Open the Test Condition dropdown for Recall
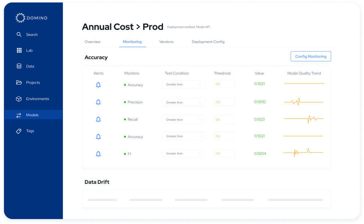 click(183, 119)
